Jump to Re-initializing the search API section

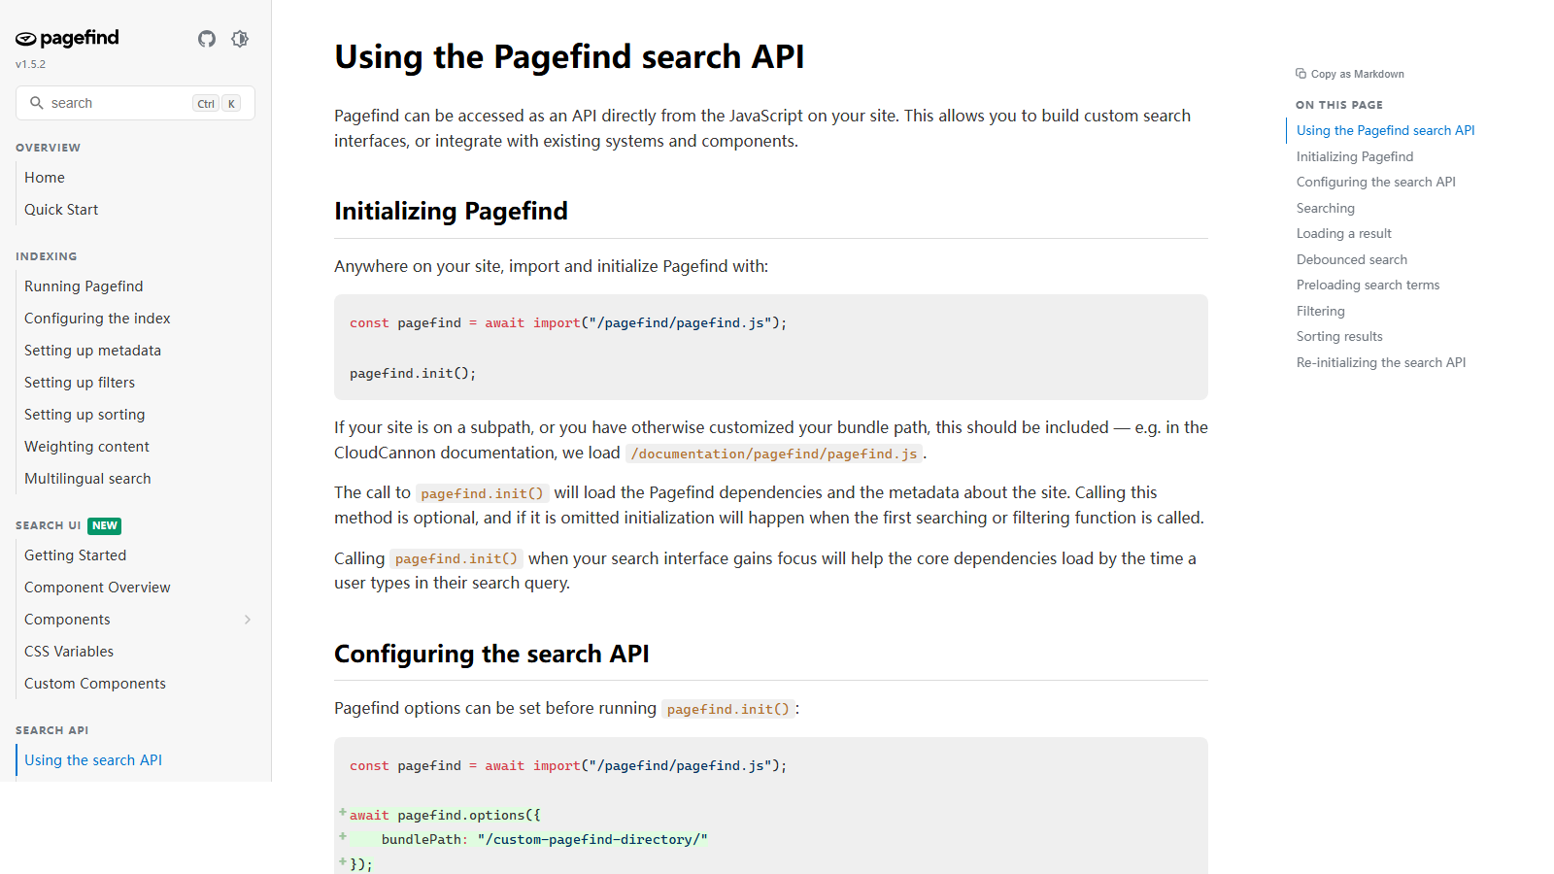[1381, 362]
